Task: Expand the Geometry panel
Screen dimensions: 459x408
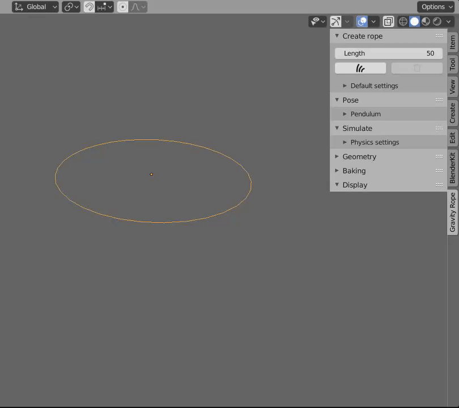Action: pyautogui.click(x=359, y=156)
